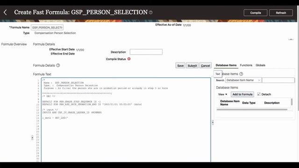299x168 pixels.
Task: Click the code line l_data = GET_LOG
Action: [x=55, y=118]
